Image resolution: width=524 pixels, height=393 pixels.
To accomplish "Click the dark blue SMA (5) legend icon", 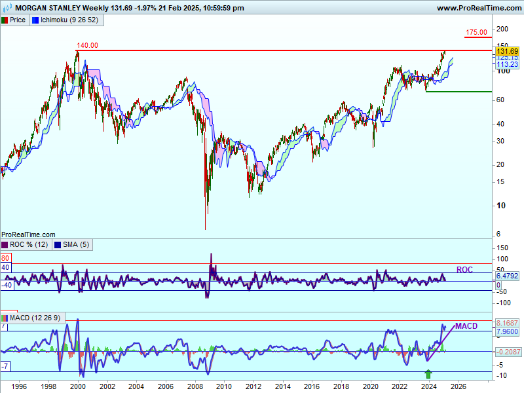I will click(58, 244).
